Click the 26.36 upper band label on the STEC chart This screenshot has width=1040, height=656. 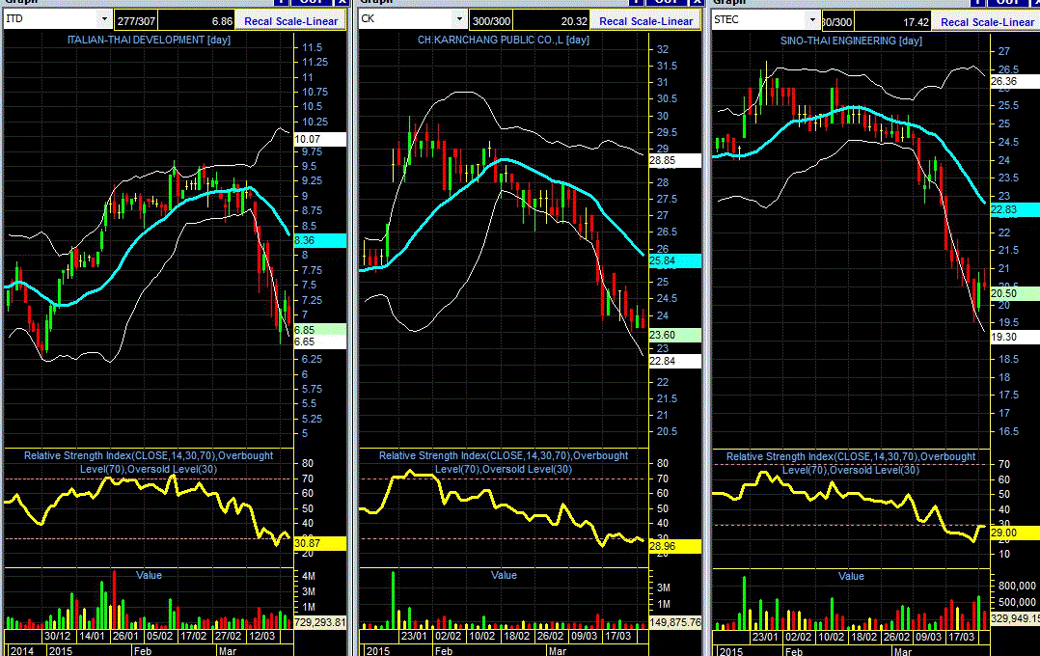pos(1015,82)
